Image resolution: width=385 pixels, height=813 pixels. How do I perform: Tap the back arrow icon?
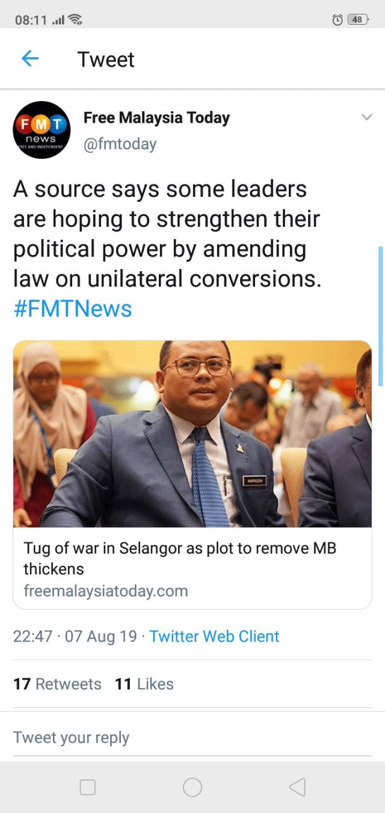(30, 58)
